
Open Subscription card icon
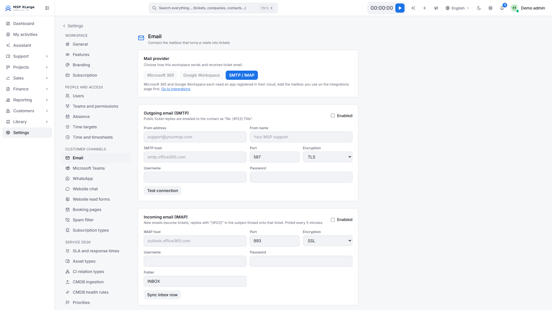68,75
